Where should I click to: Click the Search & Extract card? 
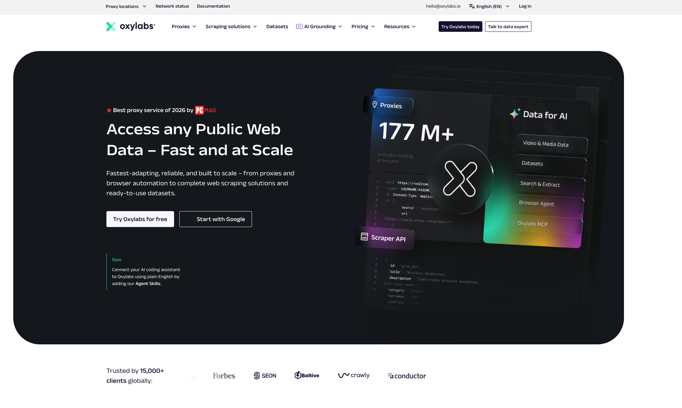(x=550, y=185)
